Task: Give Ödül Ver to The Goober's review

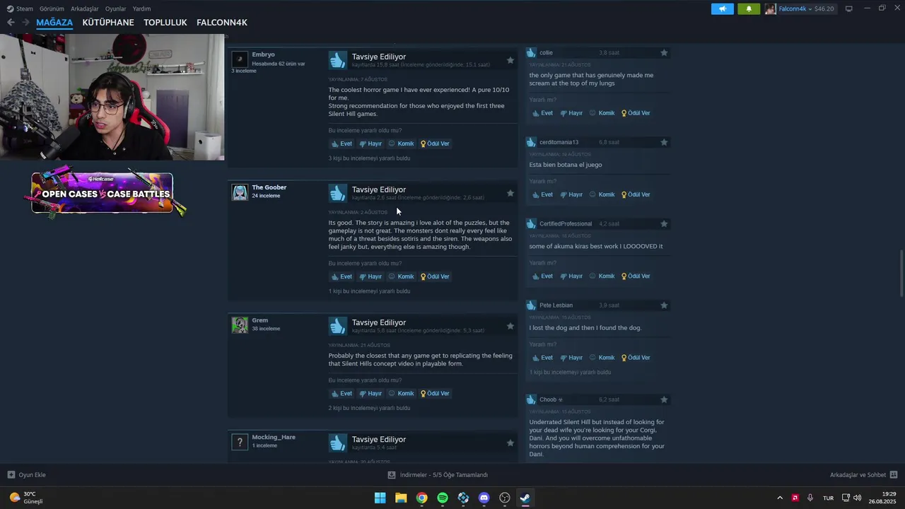Action: tap(435, 276)
